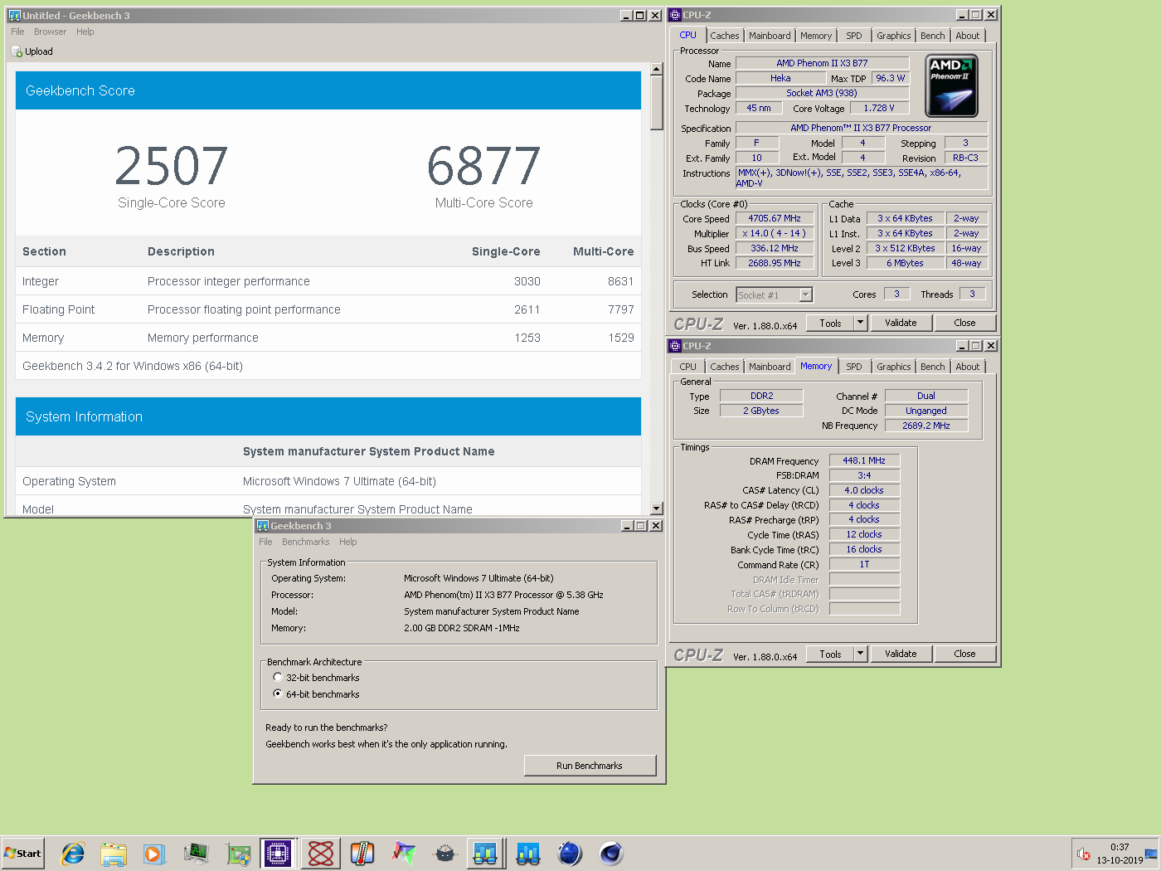
Task: Click the Run Benchmarks button
Action: click(590, 766)
